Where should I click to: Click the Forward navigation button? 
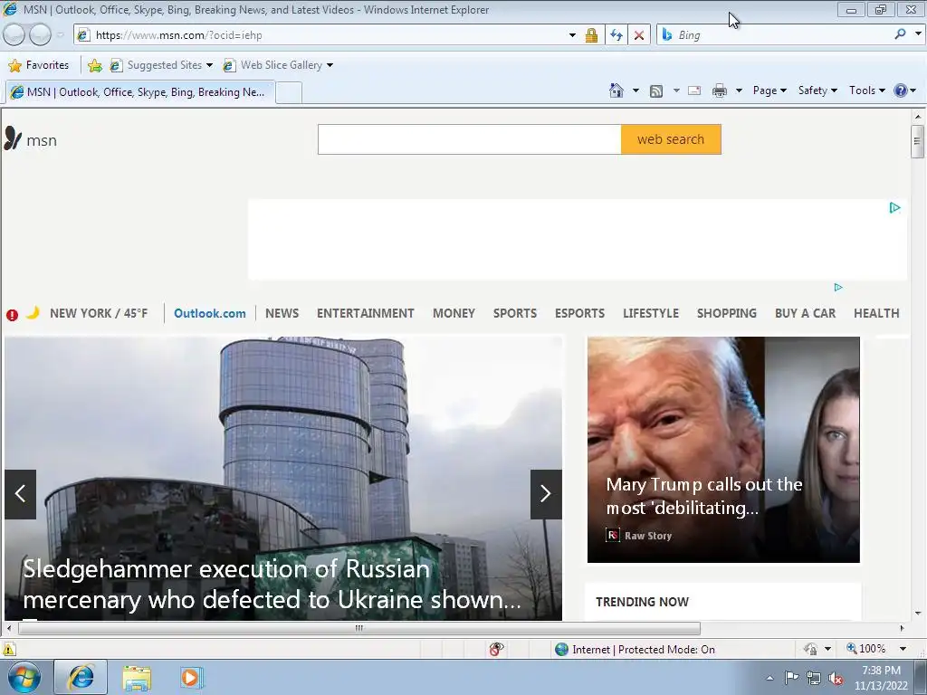[x=40, y=35]
